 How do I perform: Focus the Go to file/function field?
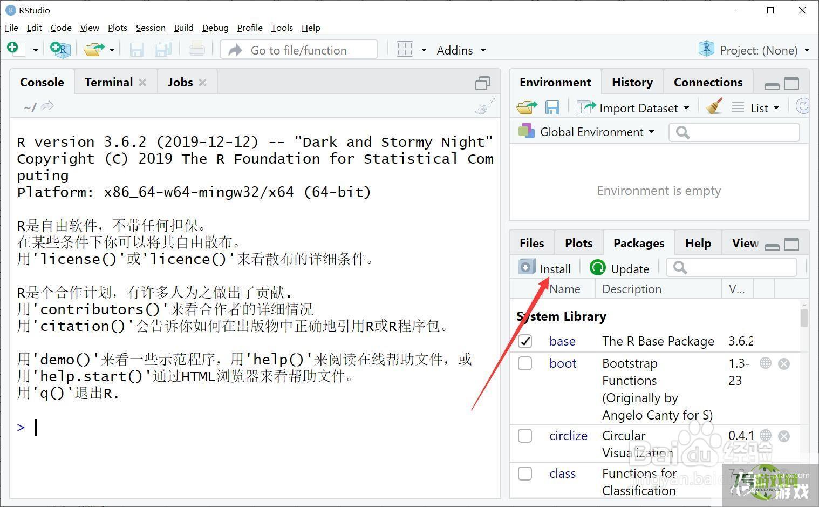coord(299,50)
